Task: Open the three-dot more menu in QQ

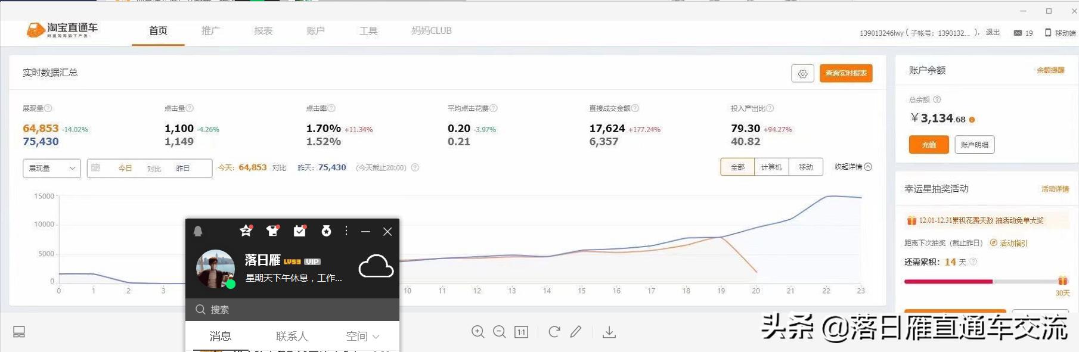Action: click(346, 230)
